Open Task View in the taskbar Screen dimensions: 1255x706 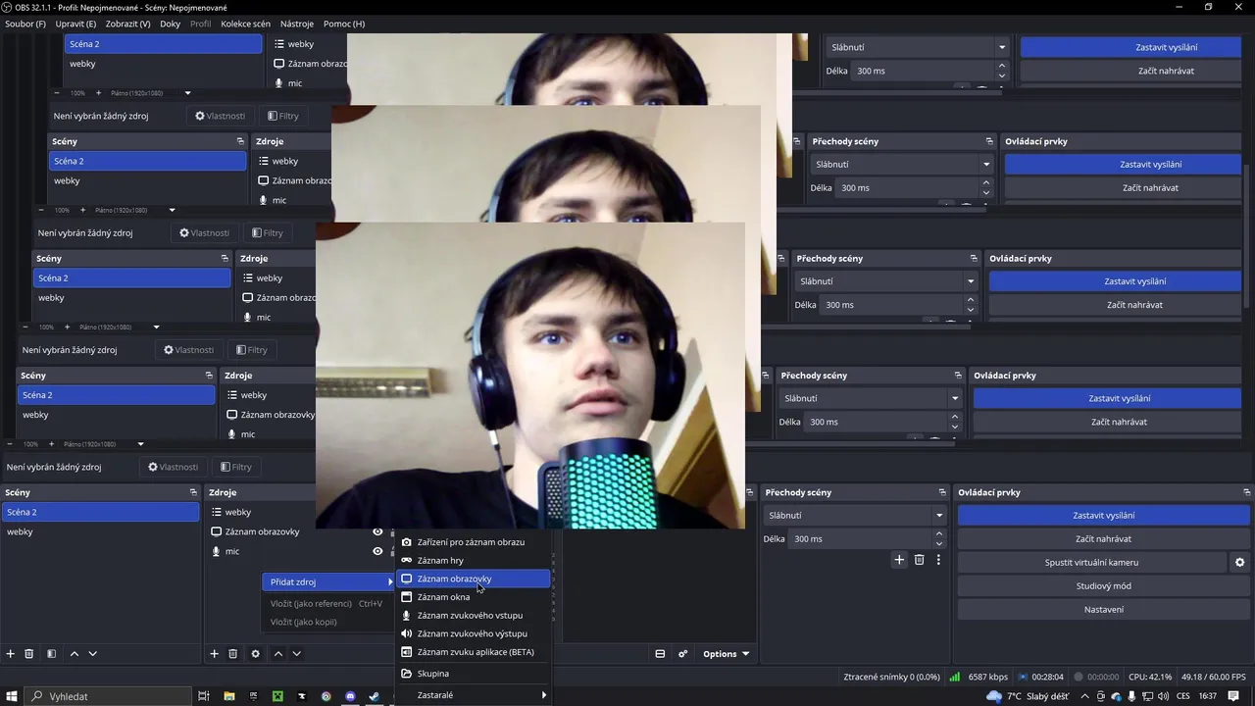[x=204, y=696]
